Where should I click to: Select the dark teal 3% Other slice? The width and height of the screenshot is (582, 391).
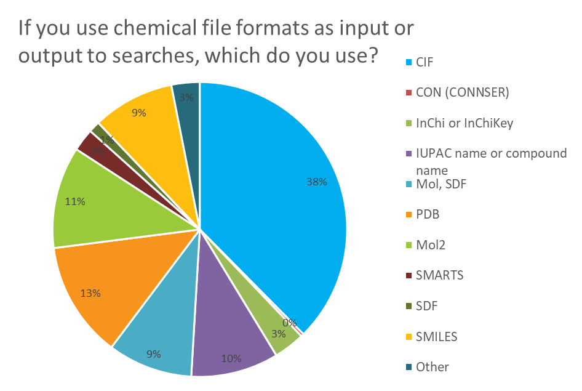[x=188, y=99]
